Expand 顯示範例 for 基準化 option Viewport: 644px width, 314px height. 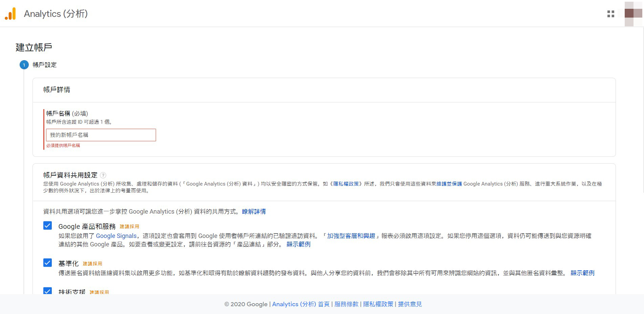[x=582, y=273]
